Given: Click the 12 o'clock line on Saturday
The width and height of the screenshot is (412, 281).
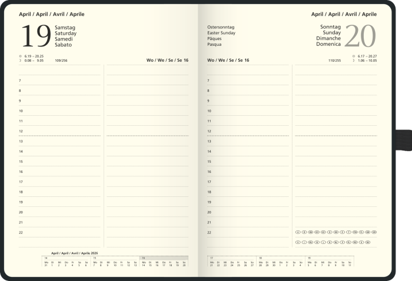Looking at the screenshot, I should coord(61,131).
